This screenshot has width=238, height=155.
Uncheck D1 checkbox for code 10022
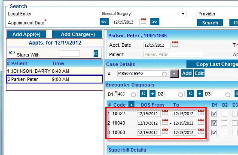coord(214,114)
